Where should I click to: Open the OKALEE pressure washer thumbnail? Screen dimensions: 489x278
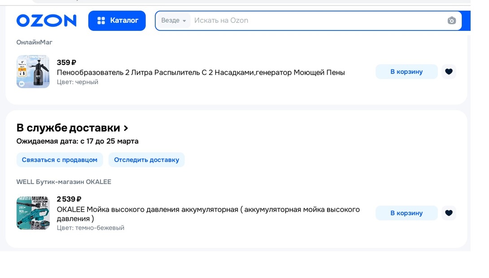(33, 213)
